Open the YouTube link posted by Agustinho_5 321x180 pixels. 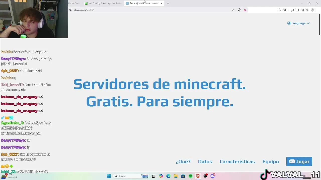pyautogui.click(x=26, y=128)
